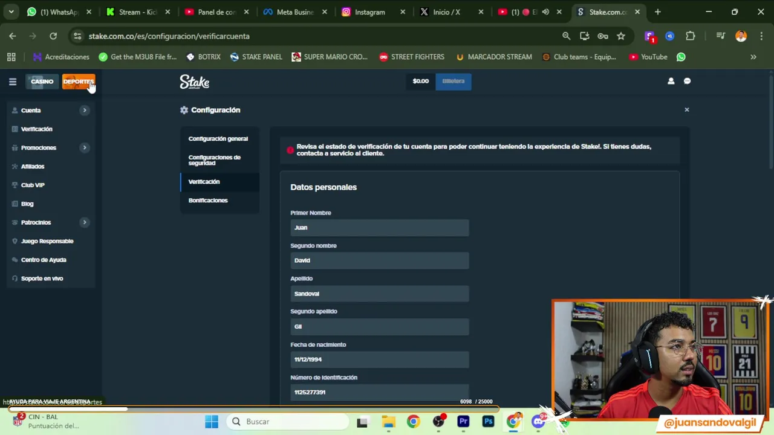Click the zoom magnifier icon in the address bar
This screenshot has height=435, width=774.
[566, 36]
